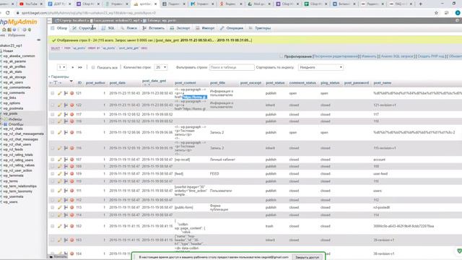Screen dimensions: 462x260
Task: Open page number dropdown
Action: (x=62, y=67)
